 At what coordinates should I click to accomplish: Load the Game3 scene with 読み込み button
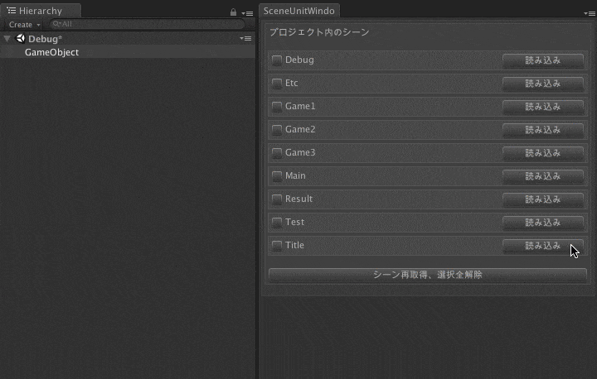(x=543, y=153)
